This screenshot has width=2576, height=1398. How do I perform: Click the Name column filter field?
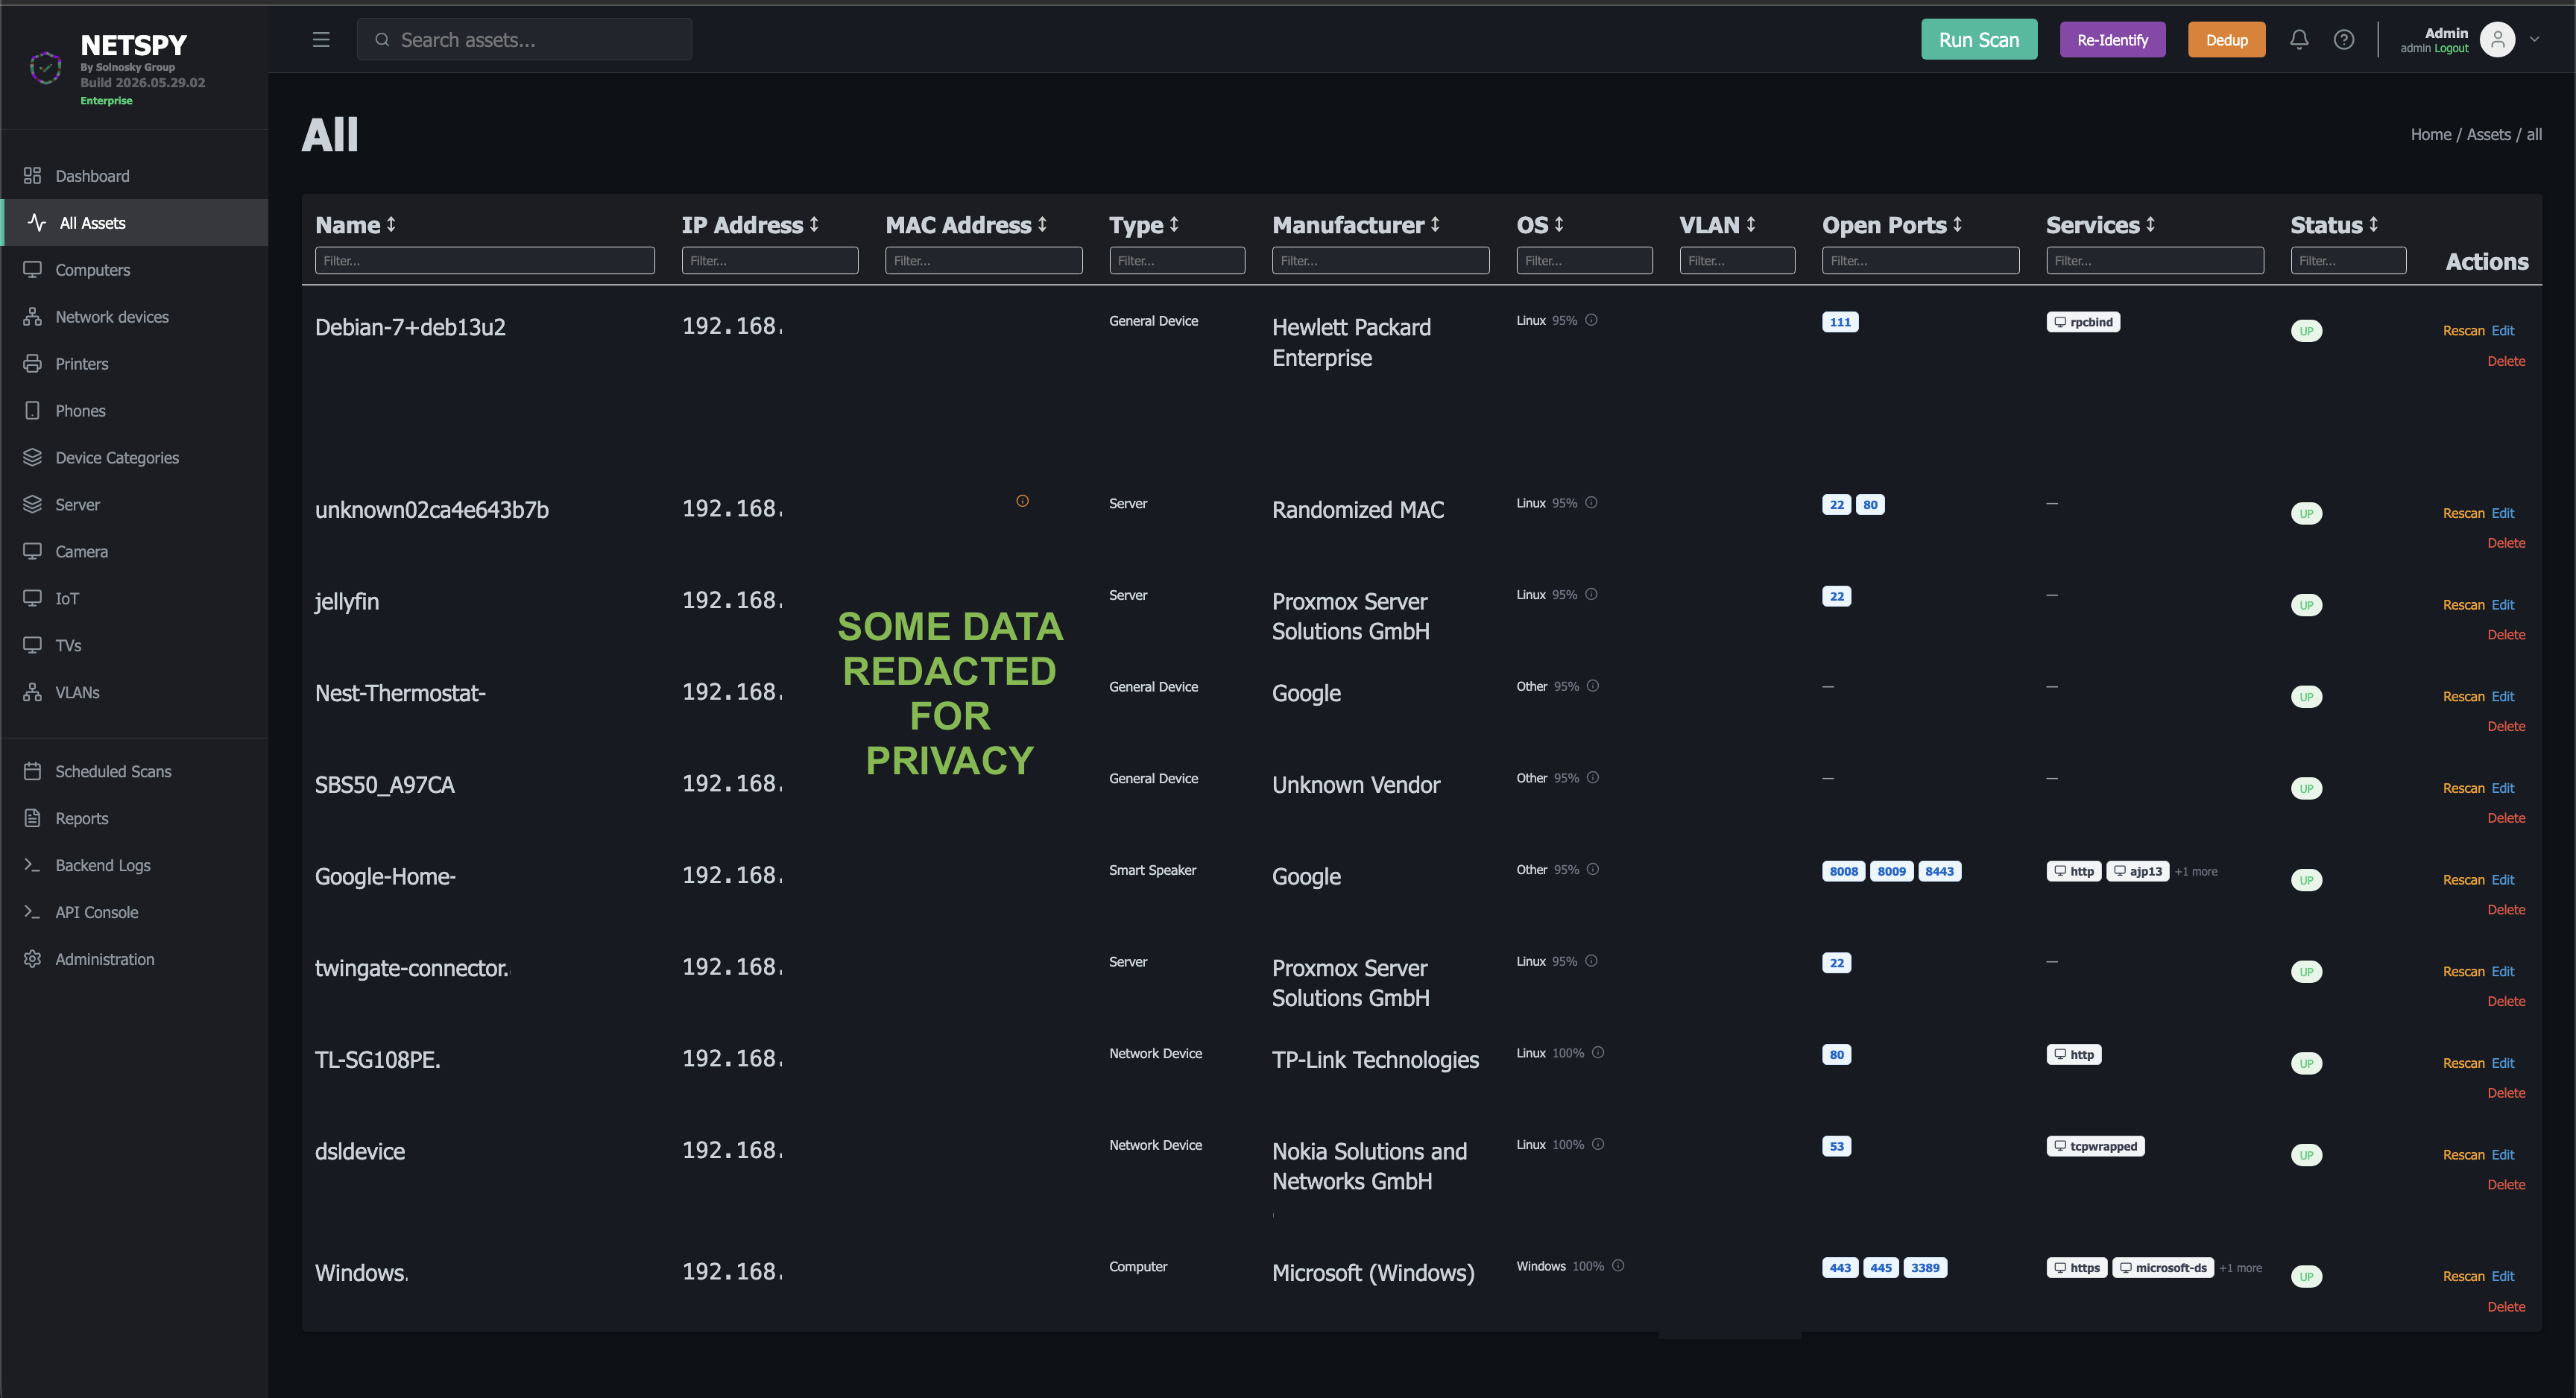coord(485,261)
